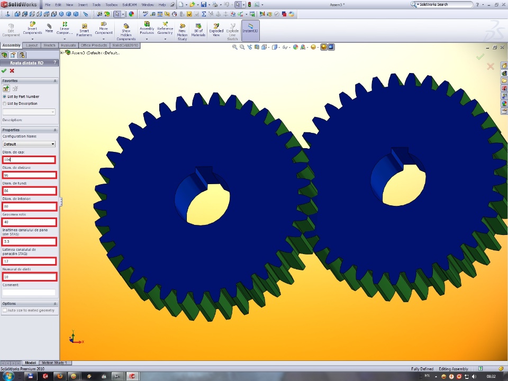Start a New Motion Study
This screenshot has height=381, width=508.
(182, 32)
